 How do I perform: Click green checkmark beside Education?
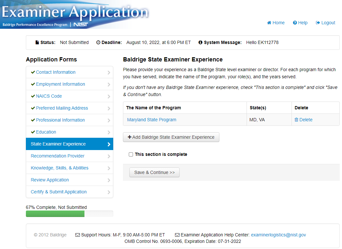(33, 132)
